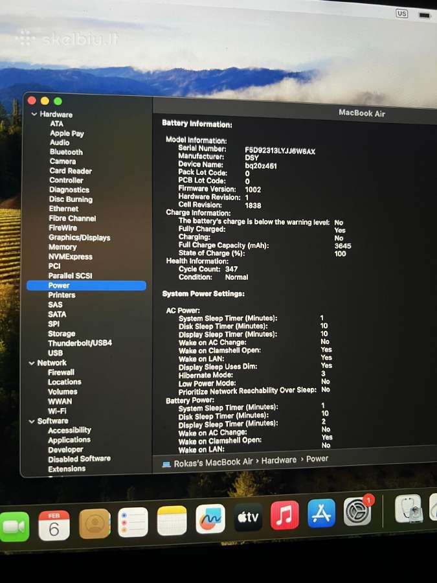Select SPI in the sidebar
Screen dimensions: 437x583
coord(54,324)
